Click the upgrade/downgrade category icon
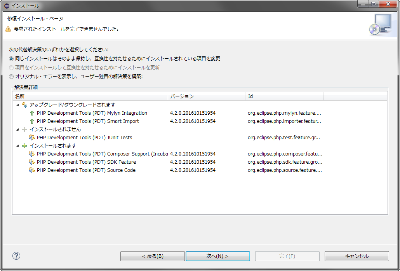 (x=24, y=105)
